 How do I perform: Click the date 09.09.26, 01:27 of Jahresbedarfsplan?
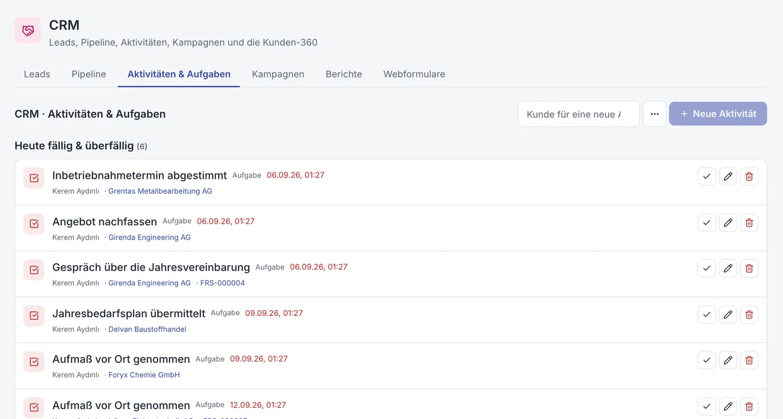[x=274, y=313]
